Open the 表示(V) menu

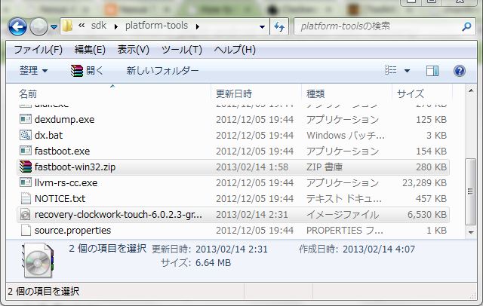(x=133, y=50)
